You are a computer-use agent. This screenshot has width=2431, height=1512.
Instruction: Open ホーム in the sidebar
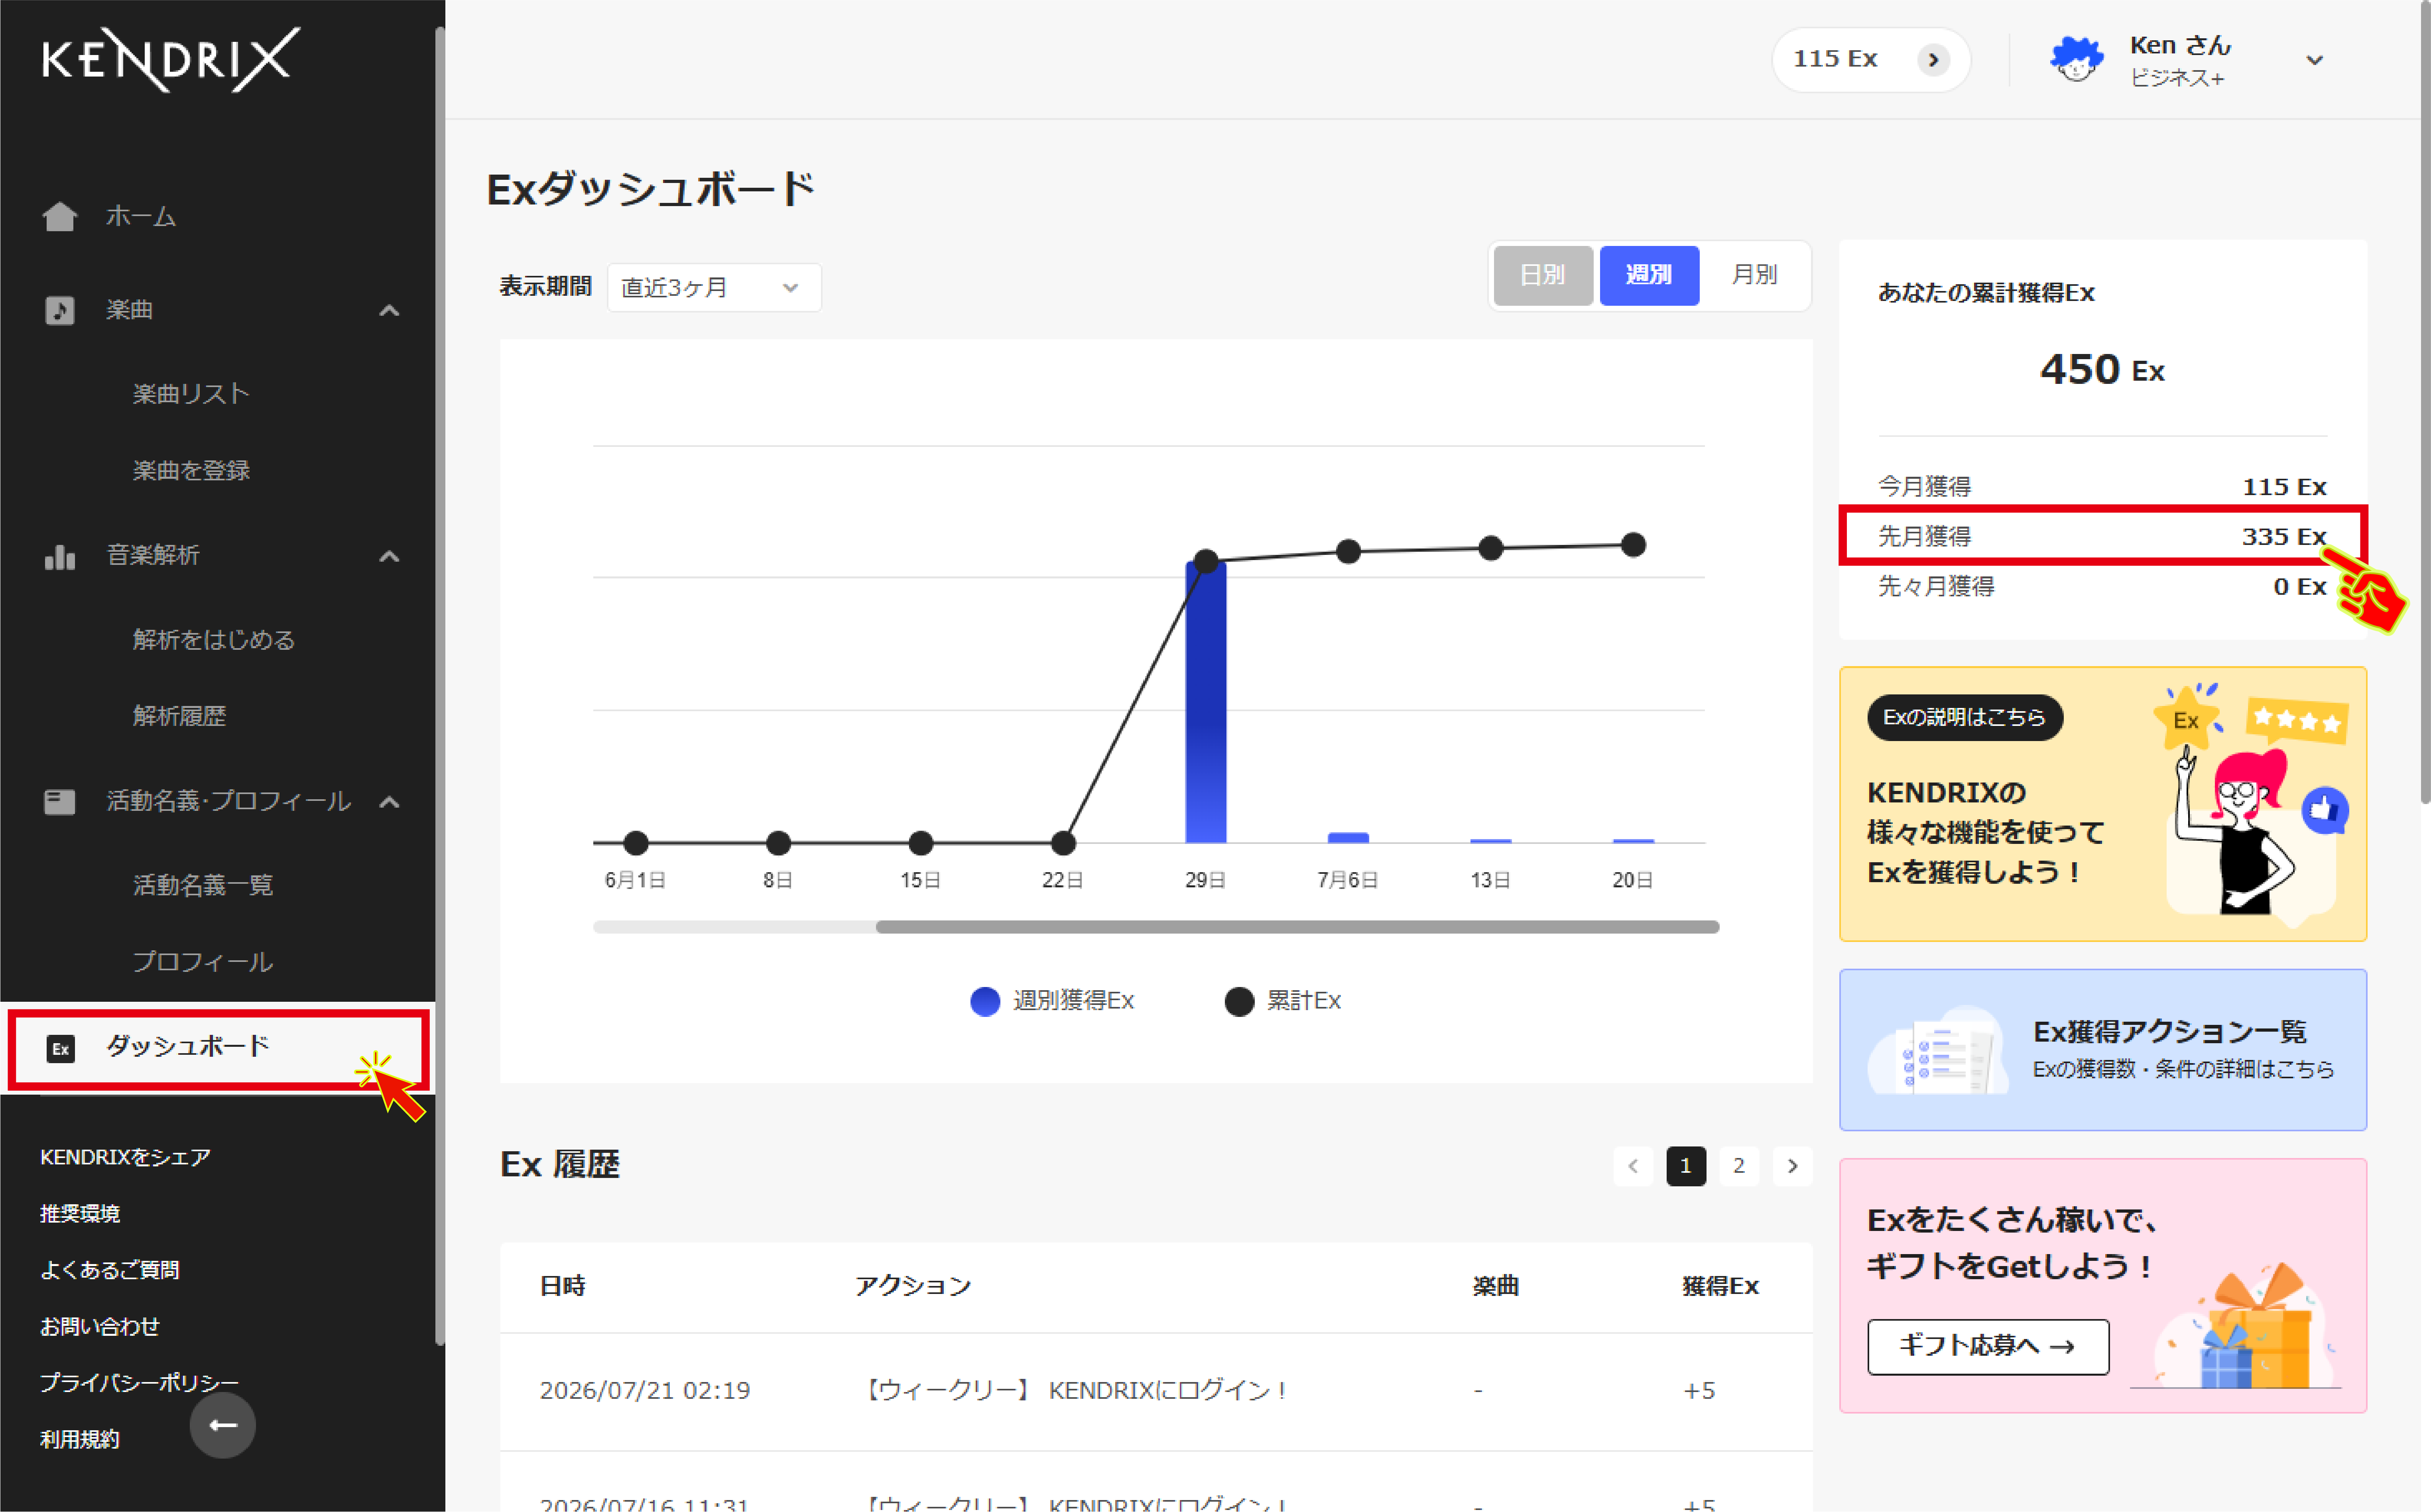(141, 216)
